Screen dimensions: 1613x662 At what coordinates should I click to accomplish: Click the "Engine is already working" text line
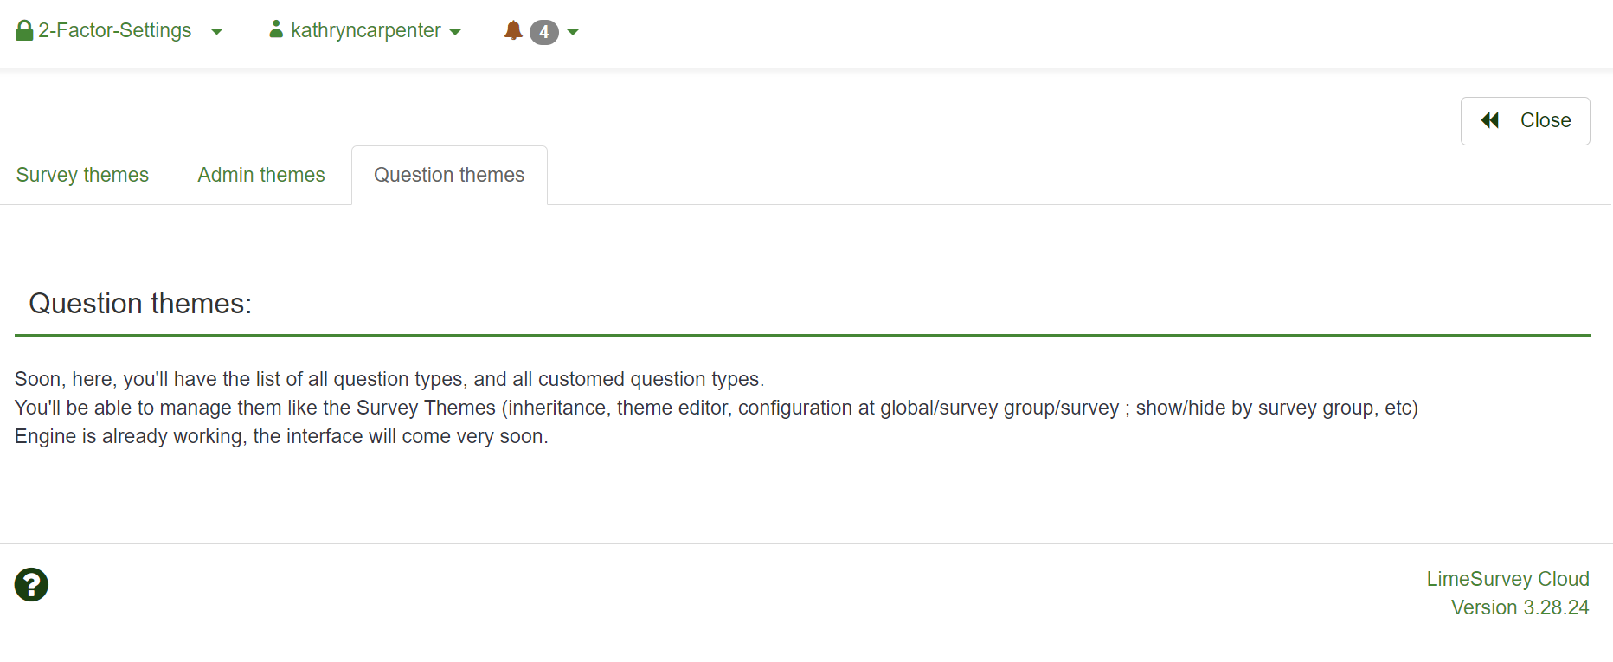281,436
